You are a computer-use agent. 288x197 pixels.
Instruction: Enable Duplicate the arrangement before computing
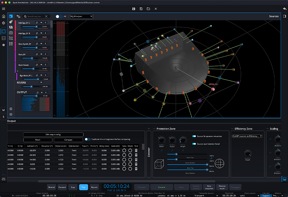click(x=88, y=139)
